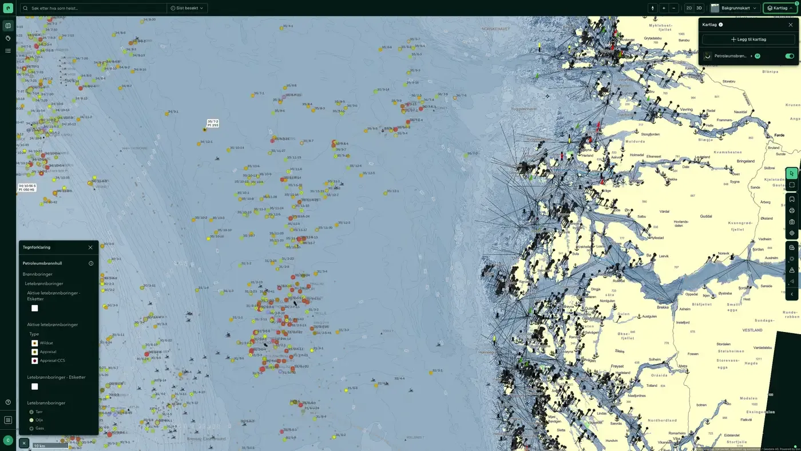Open the Bakgrunnskart dropdown
The width and height of the screenshot is (801, 451).
click(735, 8)
